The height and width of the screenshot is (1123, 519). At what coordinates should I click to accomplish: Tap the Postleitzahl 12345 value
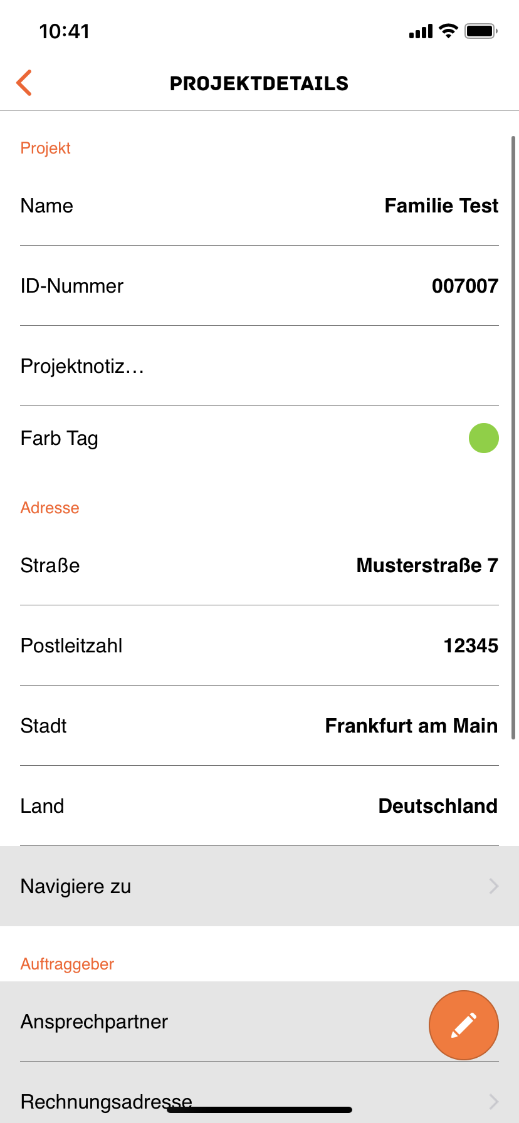point(471,645)
